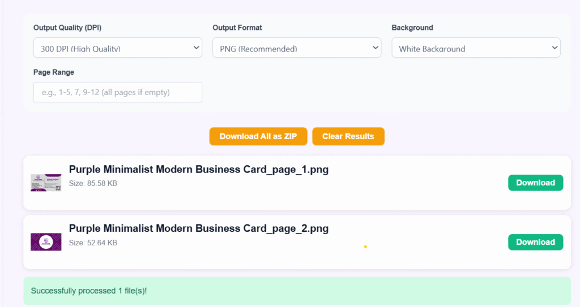Click Download All as ZIP button
The height and width of the screenshot is (307, 580).
pos(259,136)
